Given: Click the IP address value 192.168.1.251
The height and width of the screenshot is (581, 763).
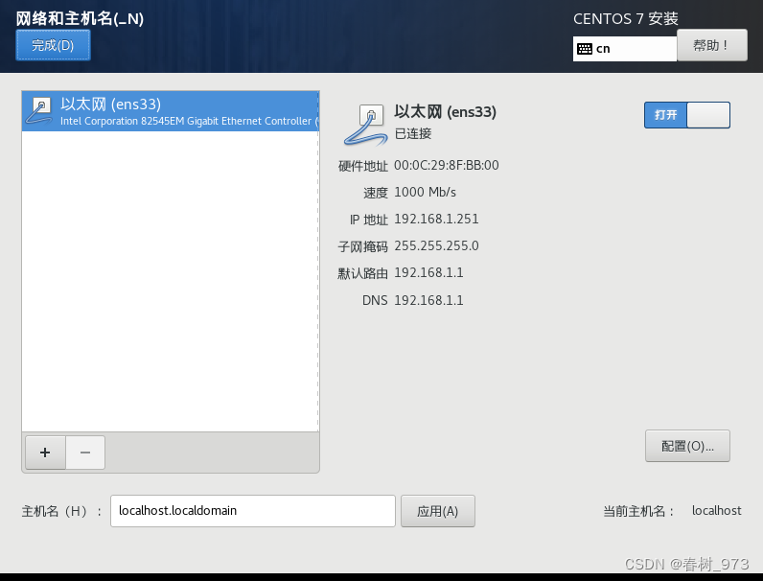Looking at the screenshot, I should click(436, 219).
